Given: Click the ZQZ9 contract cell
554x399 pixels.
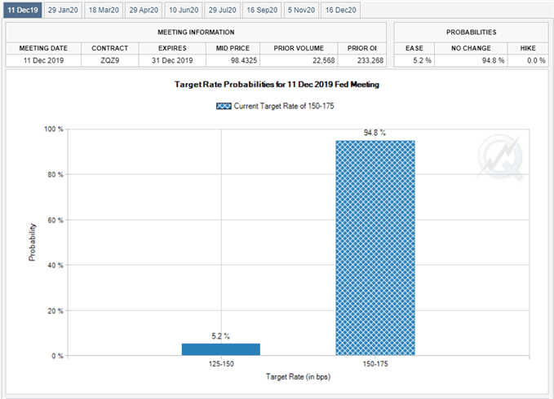Looking at the screenshot, I should coord(110,60).
